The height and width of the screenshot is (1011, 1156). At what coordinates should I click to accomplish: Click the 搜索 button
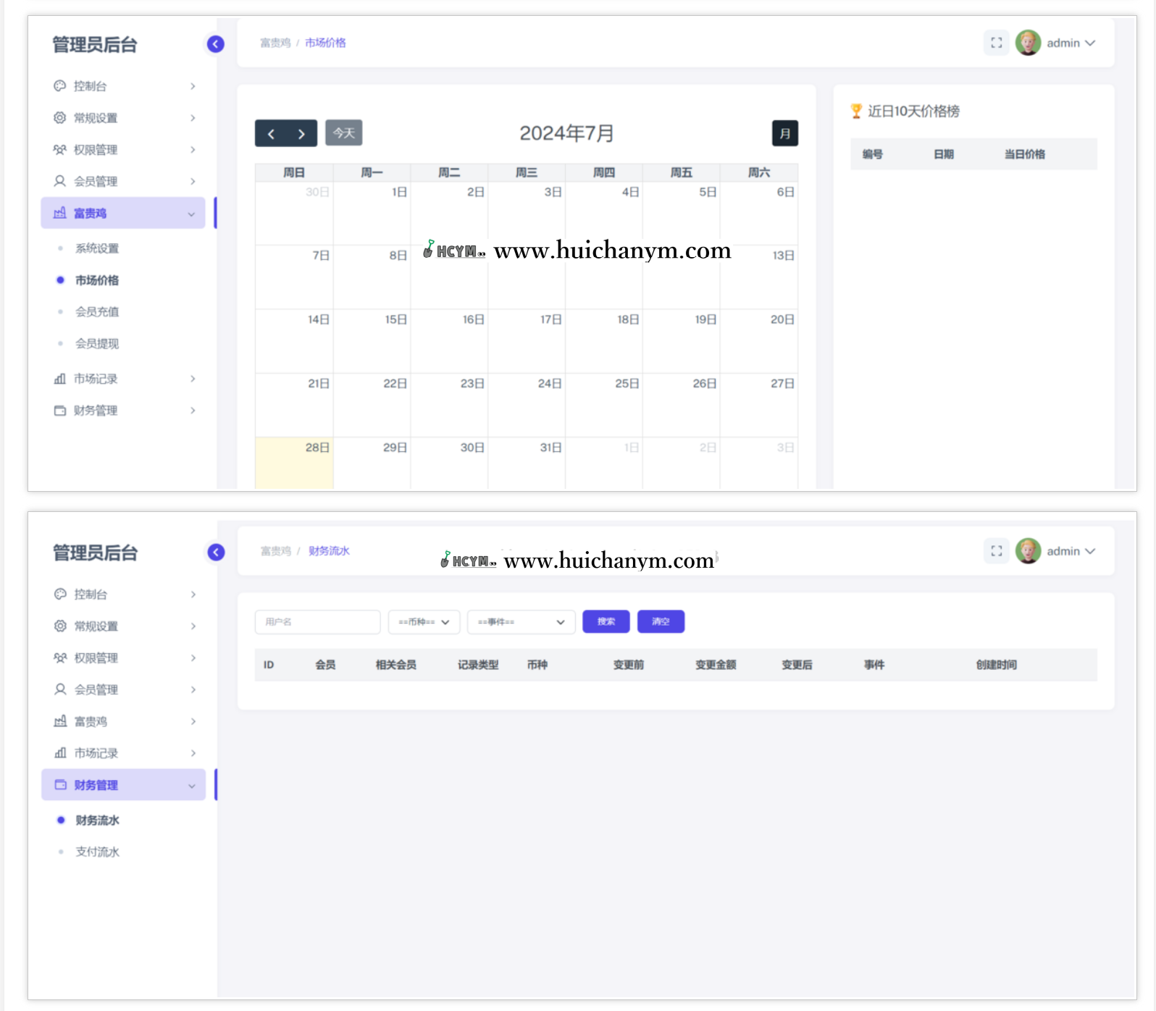[x=606, y=622]
